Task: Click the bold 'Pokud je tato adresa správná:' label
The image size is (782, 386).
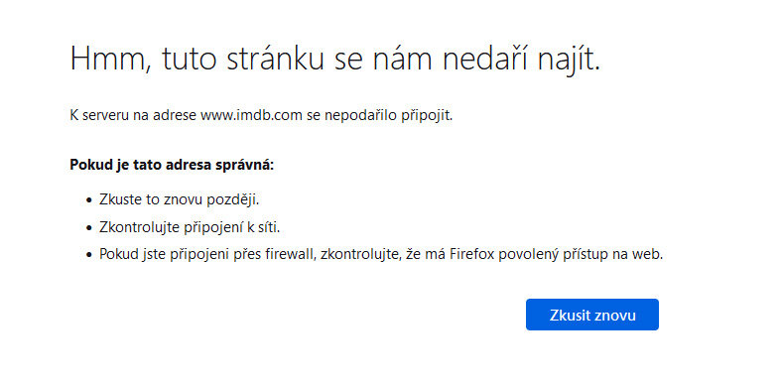Action: tap(172, 165)
